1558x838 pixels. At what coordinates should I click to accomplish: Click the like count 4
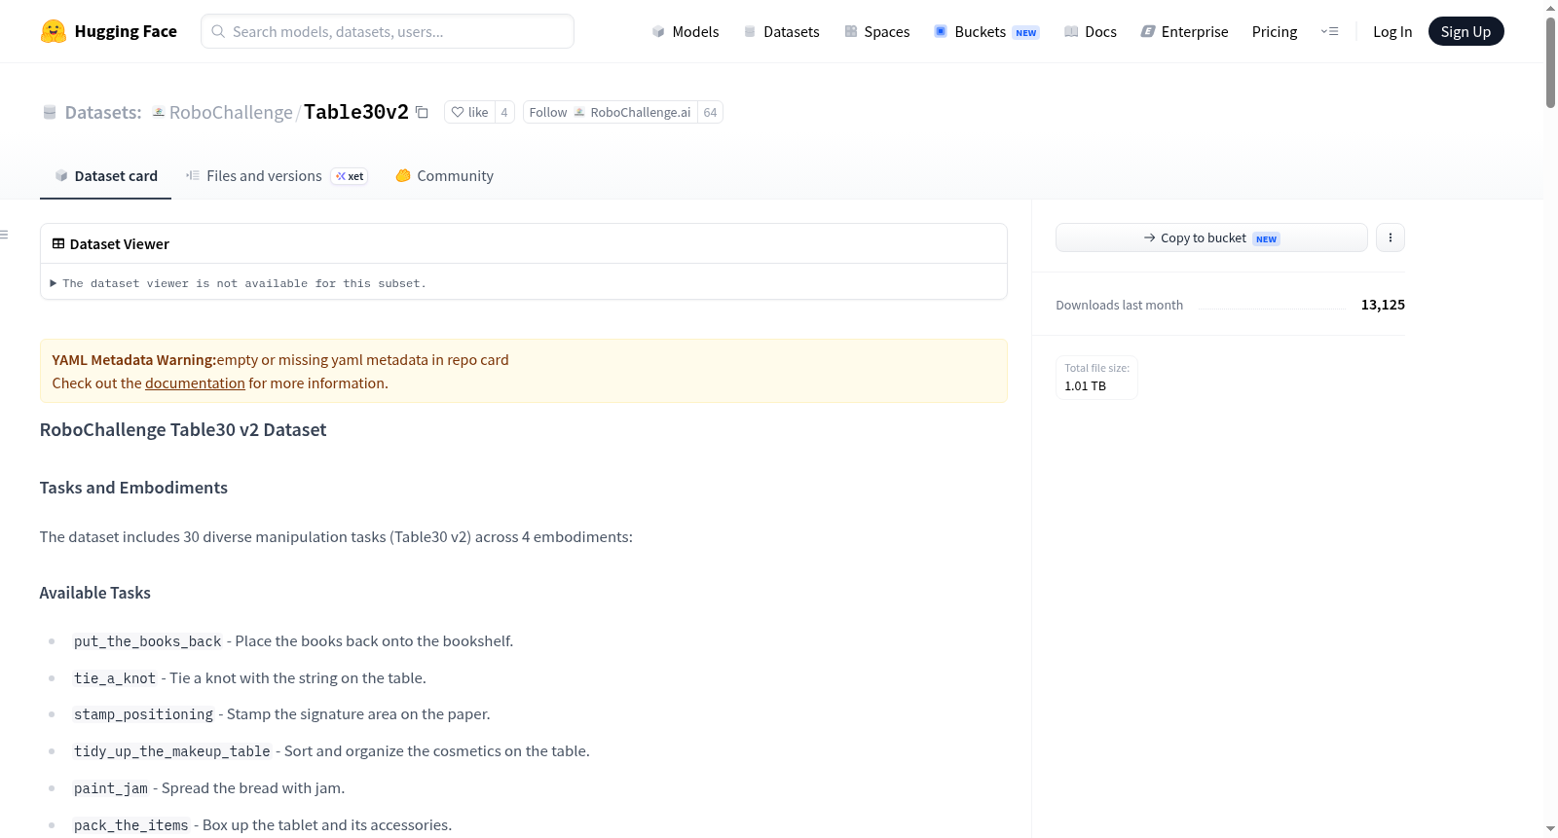point(504,112)
